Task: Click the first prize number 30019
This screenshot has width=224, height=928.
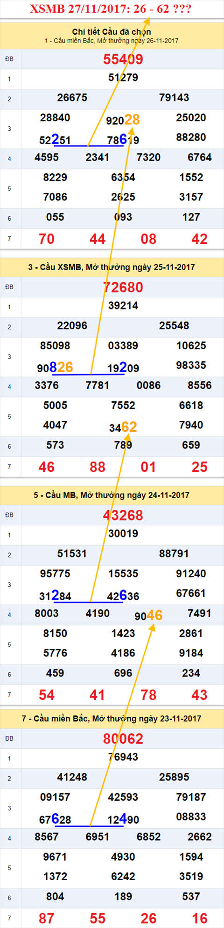Action: 123,534
